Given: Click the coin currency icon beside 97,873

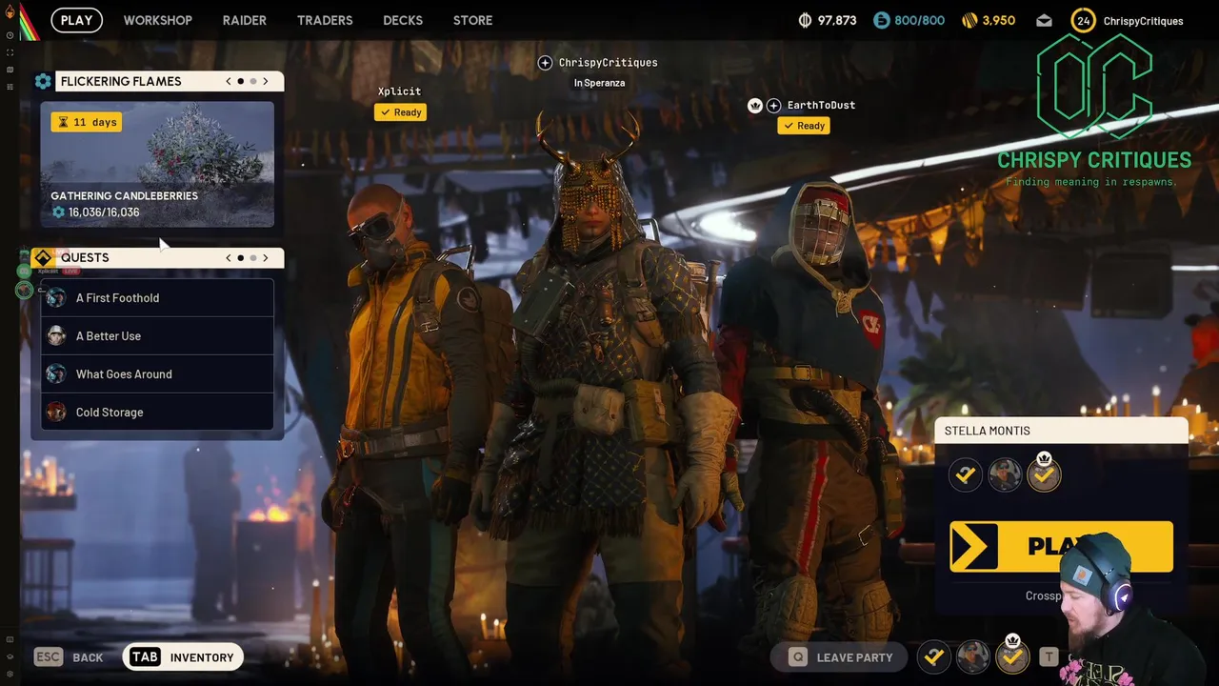Looking at the screenshot, I should [x=805, y=20].
